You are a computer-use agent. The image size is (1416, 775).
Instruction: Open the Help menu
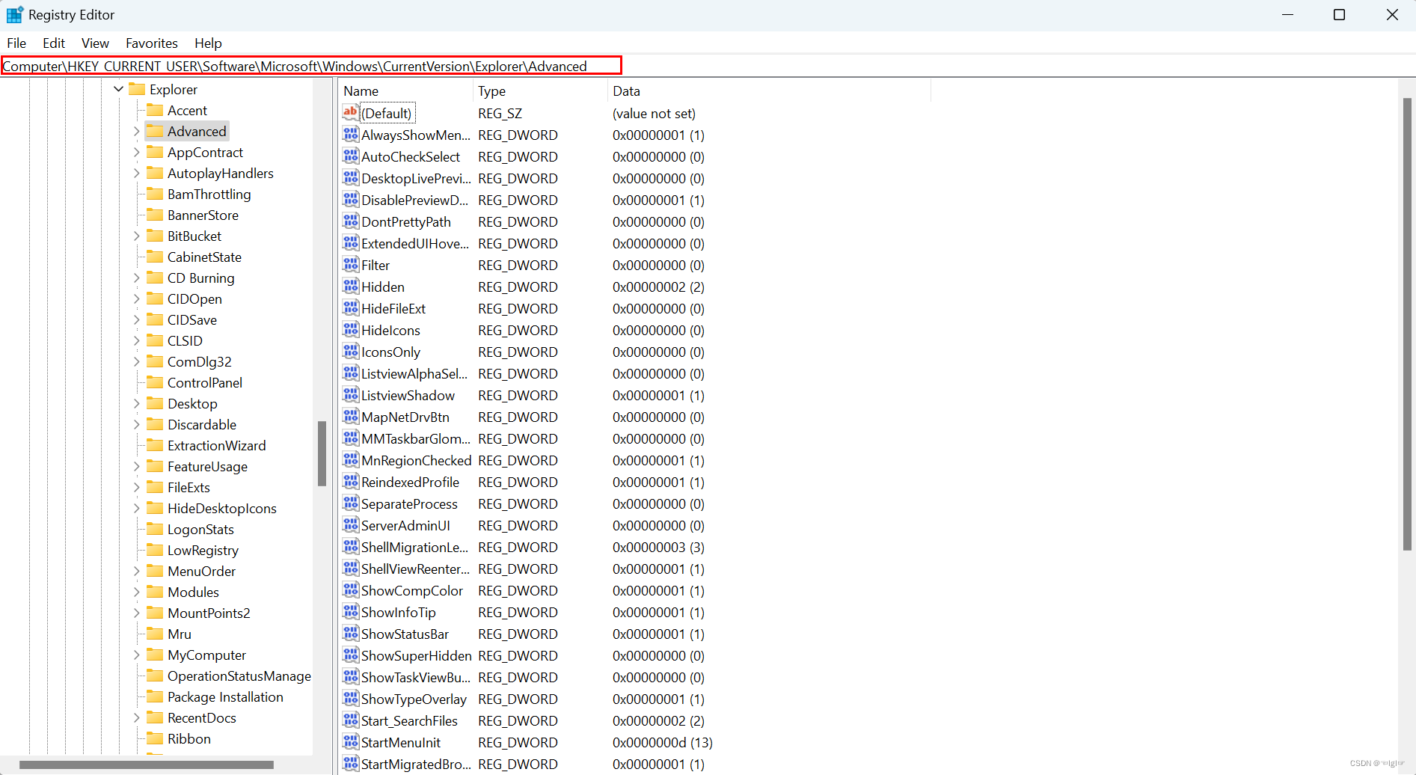click(x=208, y=43)
